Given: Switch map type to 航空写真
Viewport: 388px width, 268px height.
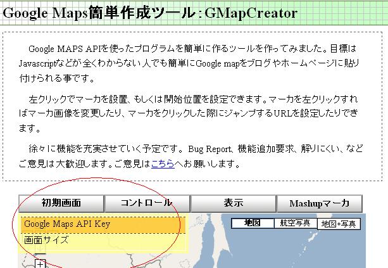Looking at the screenshot, I should tap(295, 223).
